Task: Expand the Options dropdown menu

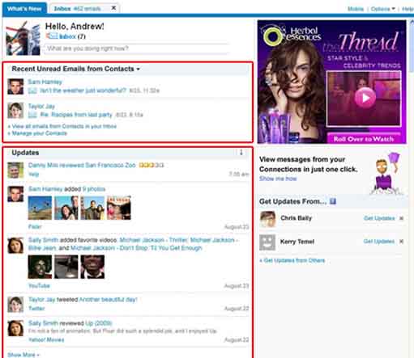Action: click(382, 9)
